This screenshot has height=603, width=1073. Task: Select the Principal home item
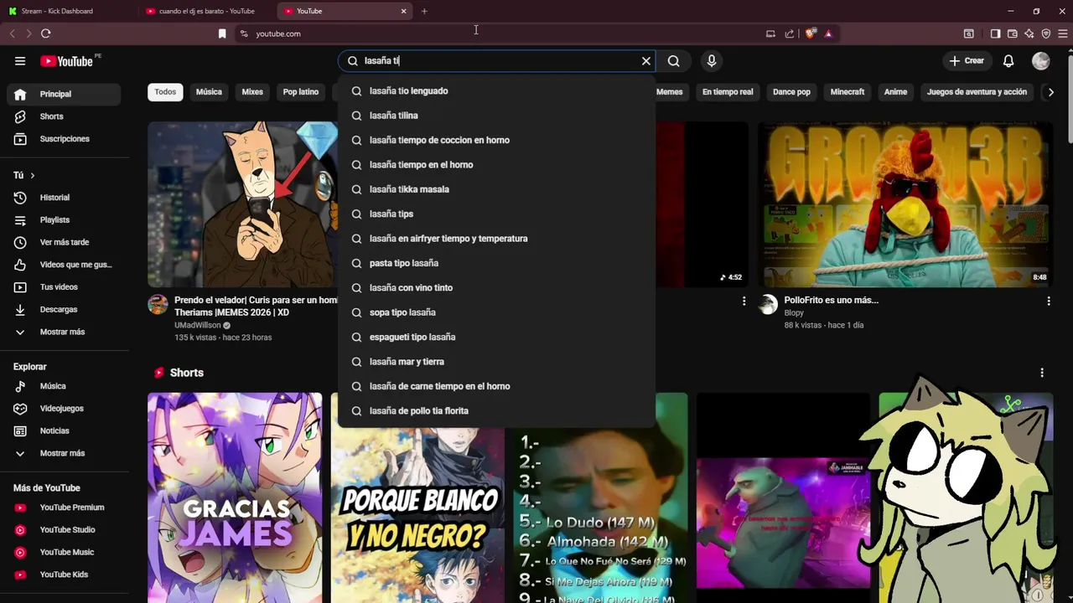pos(64,94)
